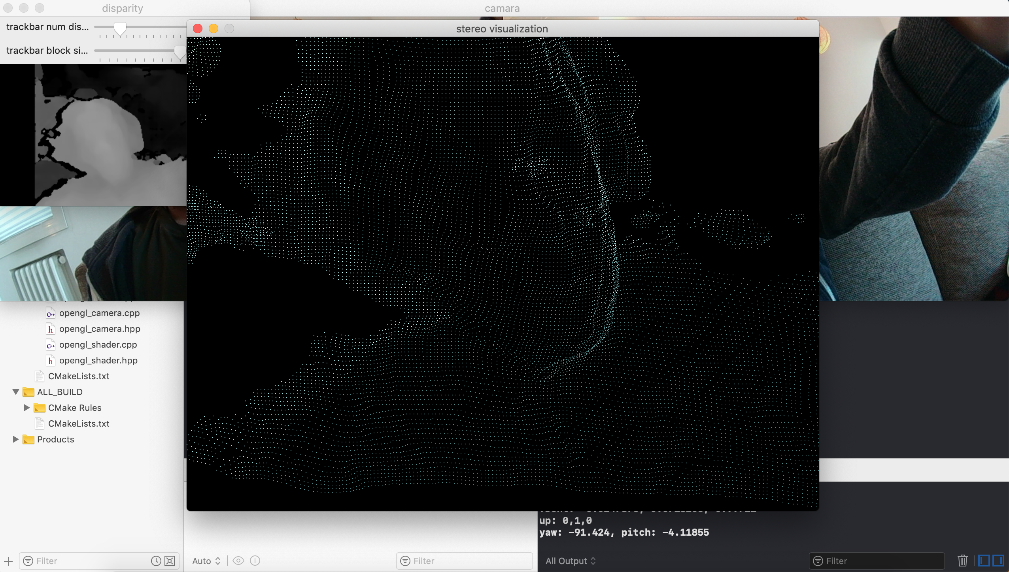Image resolution: width=1009 pixels, height=572 pixels.
Task: Select opengl_camera.cpp in the navigator
Action: (x=99, y=313)
